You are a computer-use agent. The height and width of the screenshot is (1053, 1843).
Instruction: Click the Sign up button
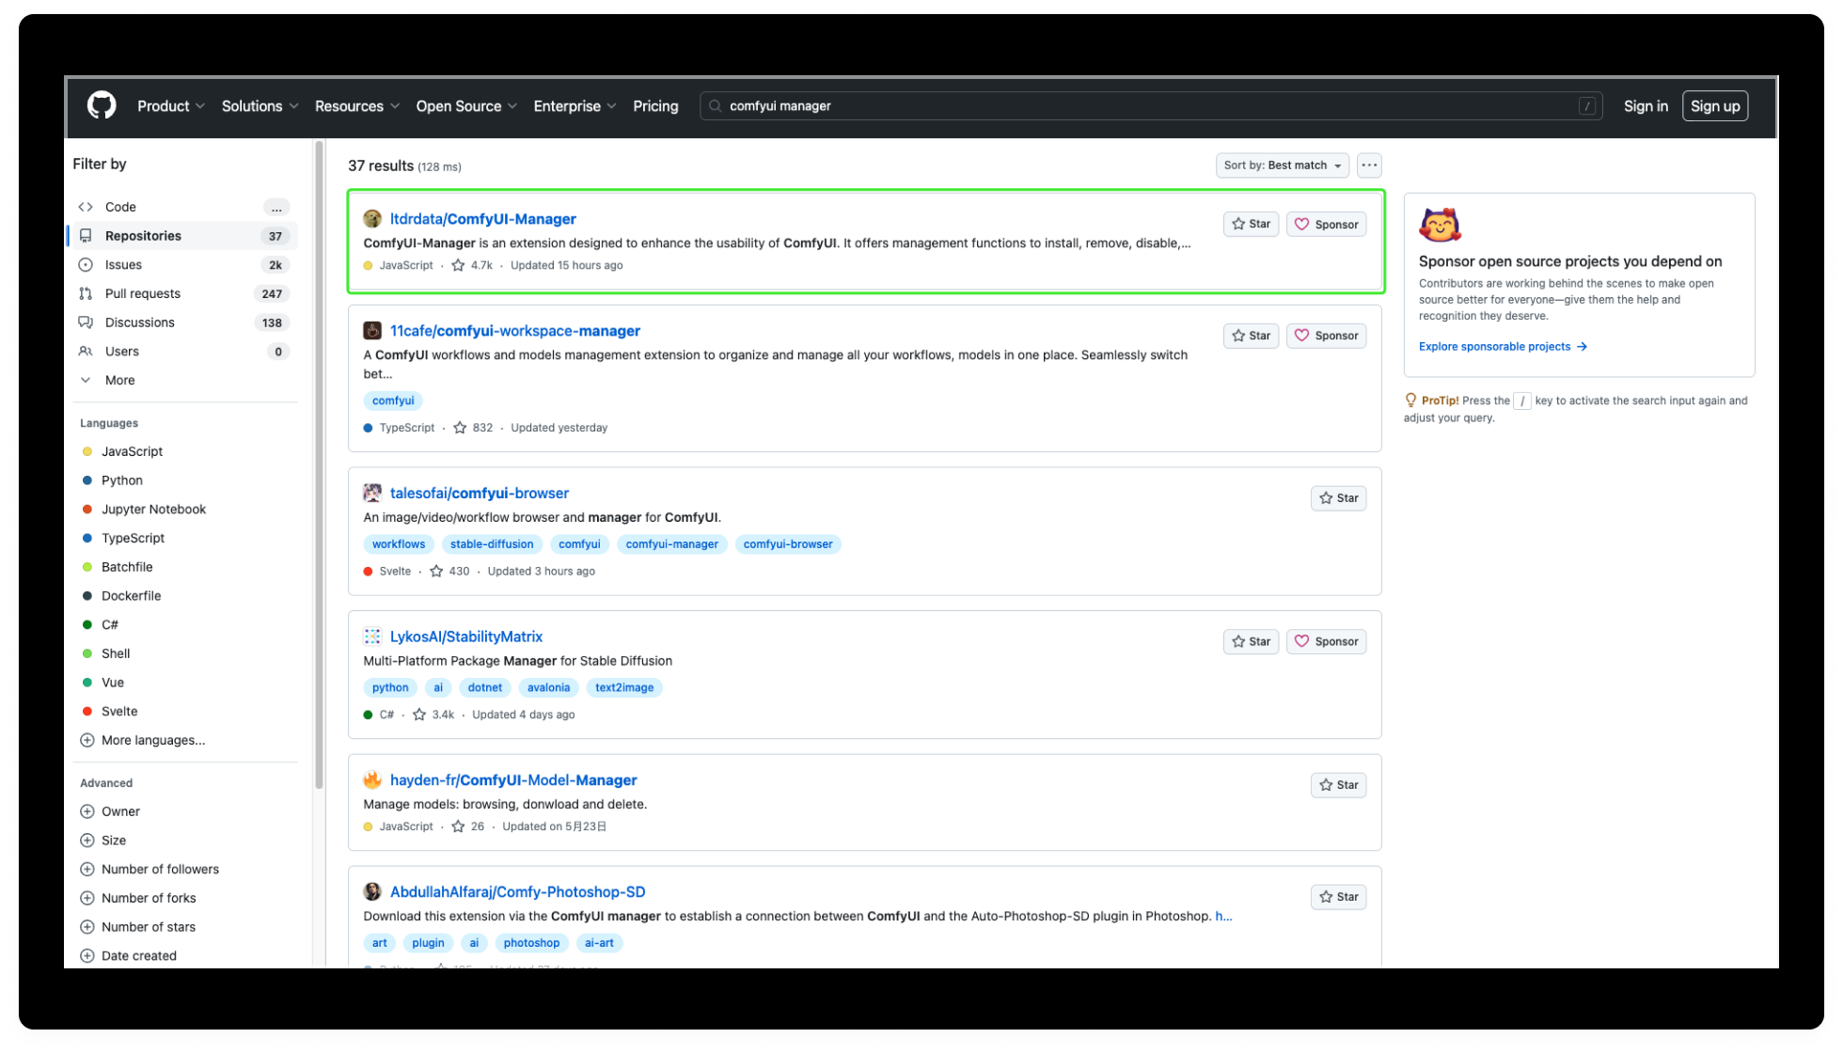coord(1714,106)
